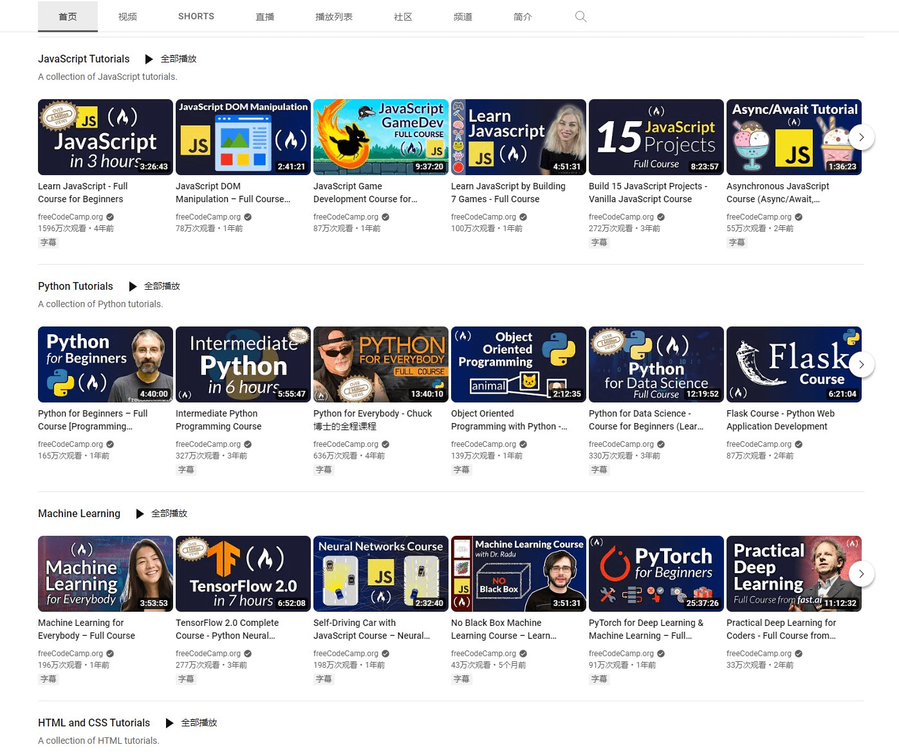Viewport: 899px width, 756px height.
Task: Open Machine Learning for Everybody thumbnail
Action: pyautogui.click(x=106, y=574)
